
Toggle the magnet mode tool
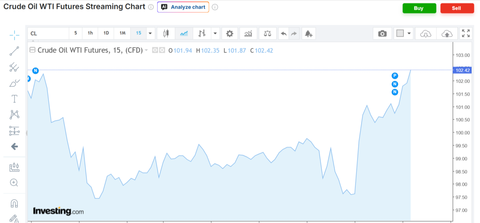coord(14,203)
